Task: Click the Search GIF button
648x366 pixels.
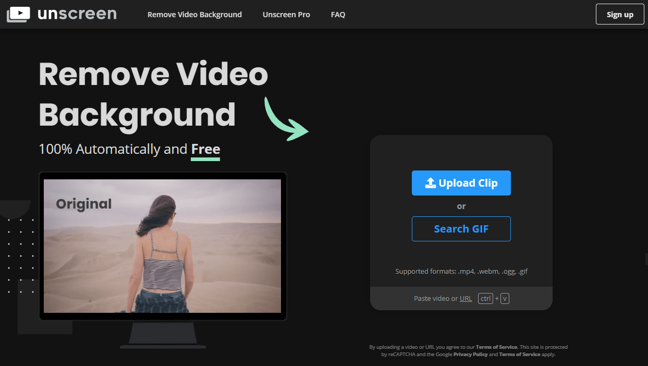Action: (461, 229)
